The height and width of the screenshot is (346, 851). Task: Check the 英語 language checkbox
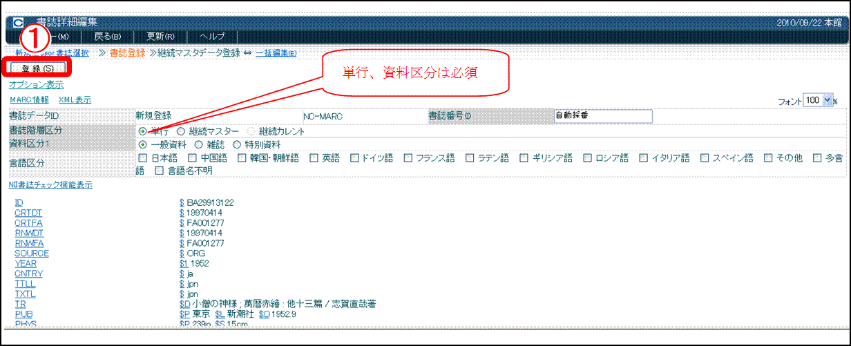(314, 158)
